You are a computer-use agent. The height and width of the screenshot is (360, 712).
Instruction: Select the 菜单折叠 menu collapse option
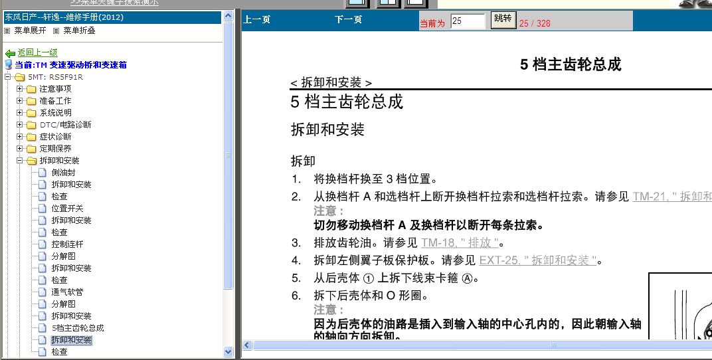(79, 31)
